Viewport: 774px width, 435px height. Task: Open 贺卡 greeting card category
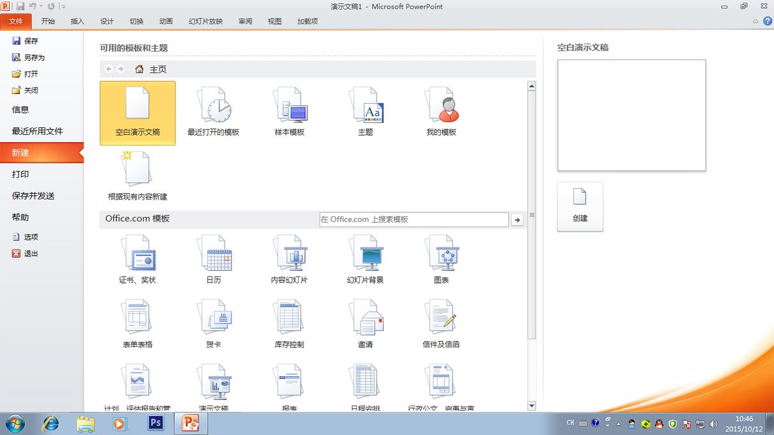coord(213,324)
